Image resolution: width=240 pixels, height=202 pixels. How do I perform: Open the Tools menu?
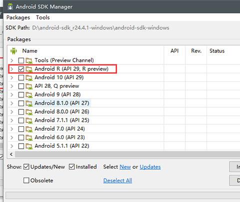43,17
